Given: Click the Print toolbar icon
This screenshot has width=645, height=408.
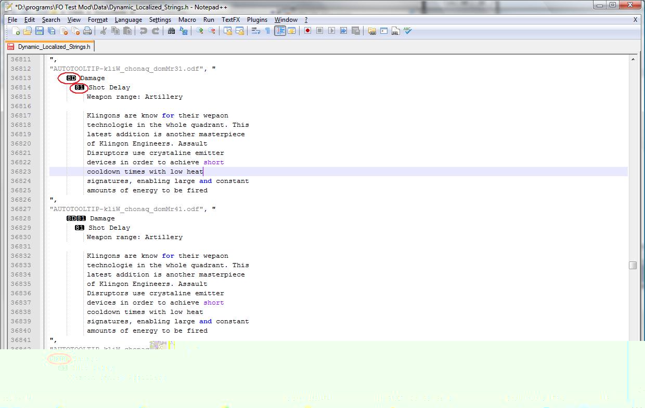Looking at the screenshot, I should tap(87, 31).
